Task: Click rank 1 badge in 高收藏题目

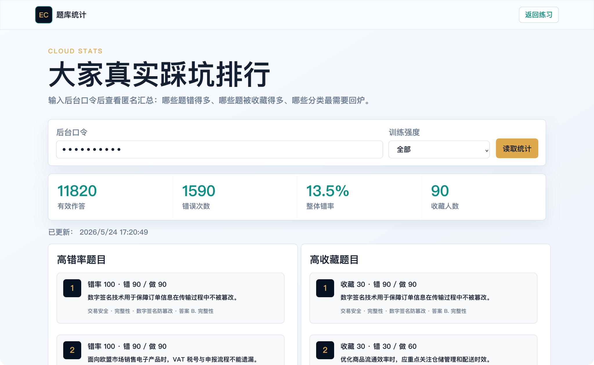Action: (x=325, y=288)
